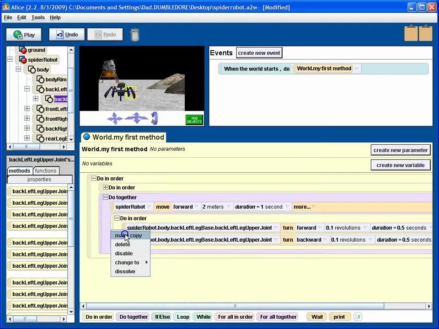Image resolution: width=439 pixels, height=329 pixels.
Task: Click the object tree scroll down arrow
Action: pos(71,139)
